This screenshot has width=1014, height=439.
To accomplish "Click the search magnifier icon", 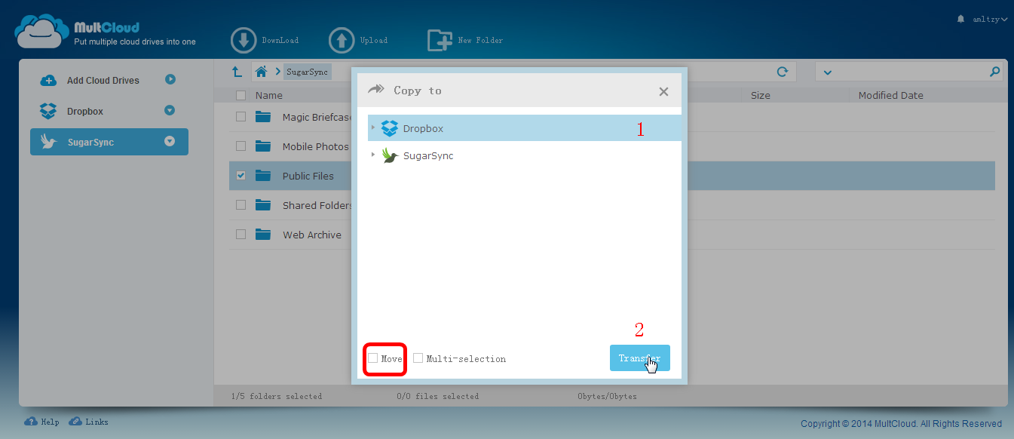I will coord(995,72).
